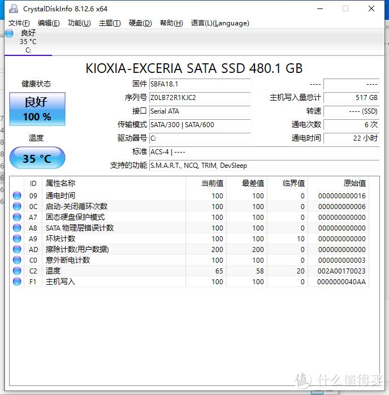Click the power on count value 6 次
The image size is (389, 395).
(352, 125)
